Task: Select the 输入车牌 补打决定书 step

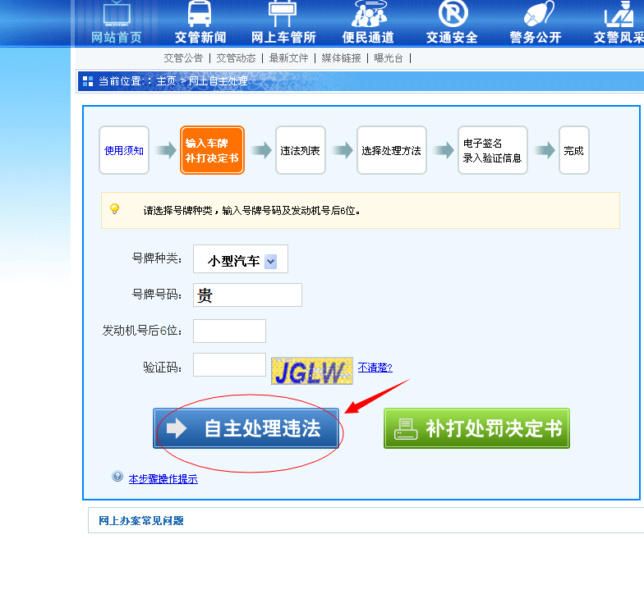Action: point(212,151)
